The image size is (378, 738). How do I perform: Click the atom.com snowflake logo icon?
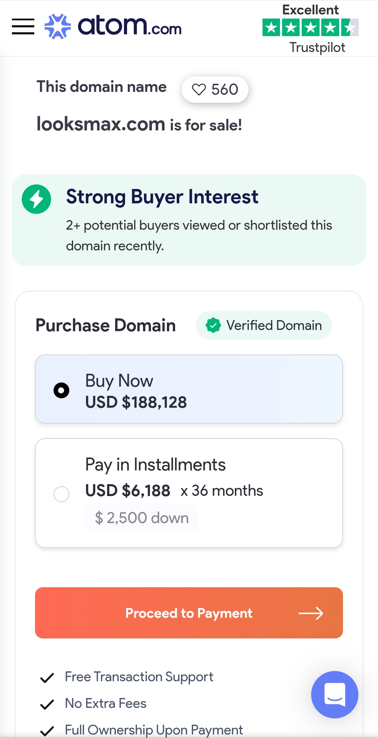(57, 26)
